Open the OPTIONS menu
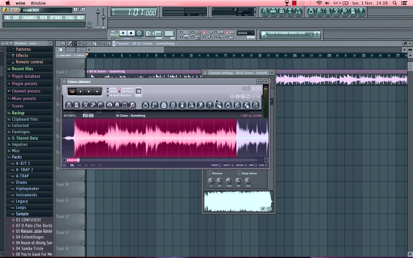This screenshot has width=413, height=258. (56, 17)
